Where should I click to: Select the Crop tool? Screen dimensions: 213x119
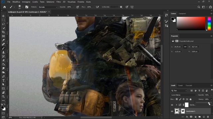point(3,32)
